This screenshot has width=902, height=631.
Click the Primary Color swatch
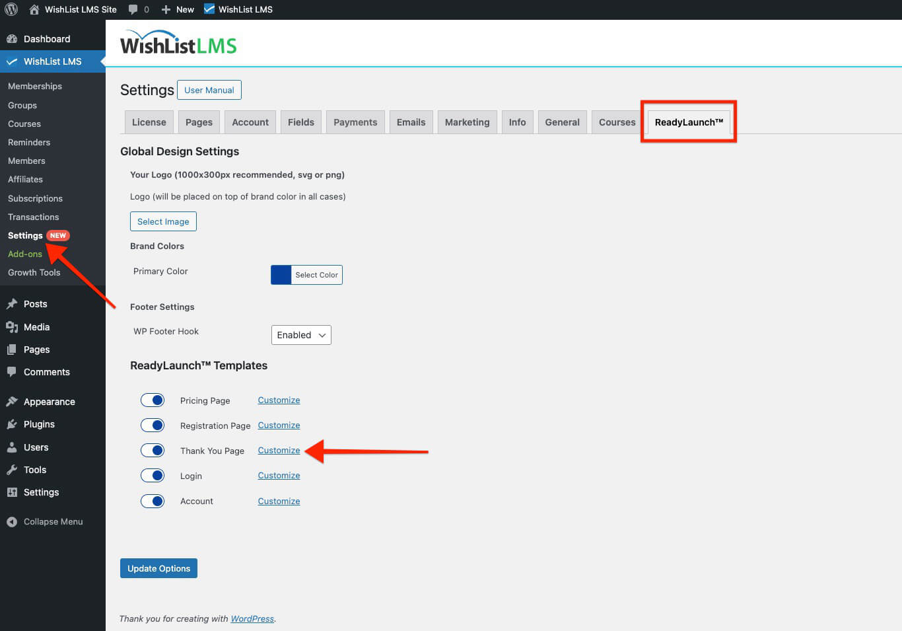281,275
